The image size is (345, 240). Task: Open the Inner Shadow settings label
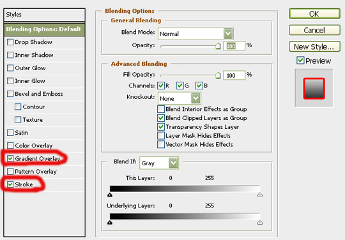pyautogui.click(x=34, y=55)
